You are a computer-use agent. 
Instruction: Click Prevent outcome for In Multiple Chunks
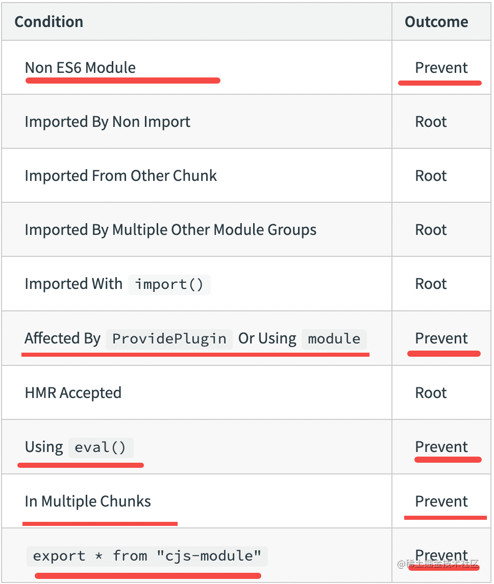(441, 501)
